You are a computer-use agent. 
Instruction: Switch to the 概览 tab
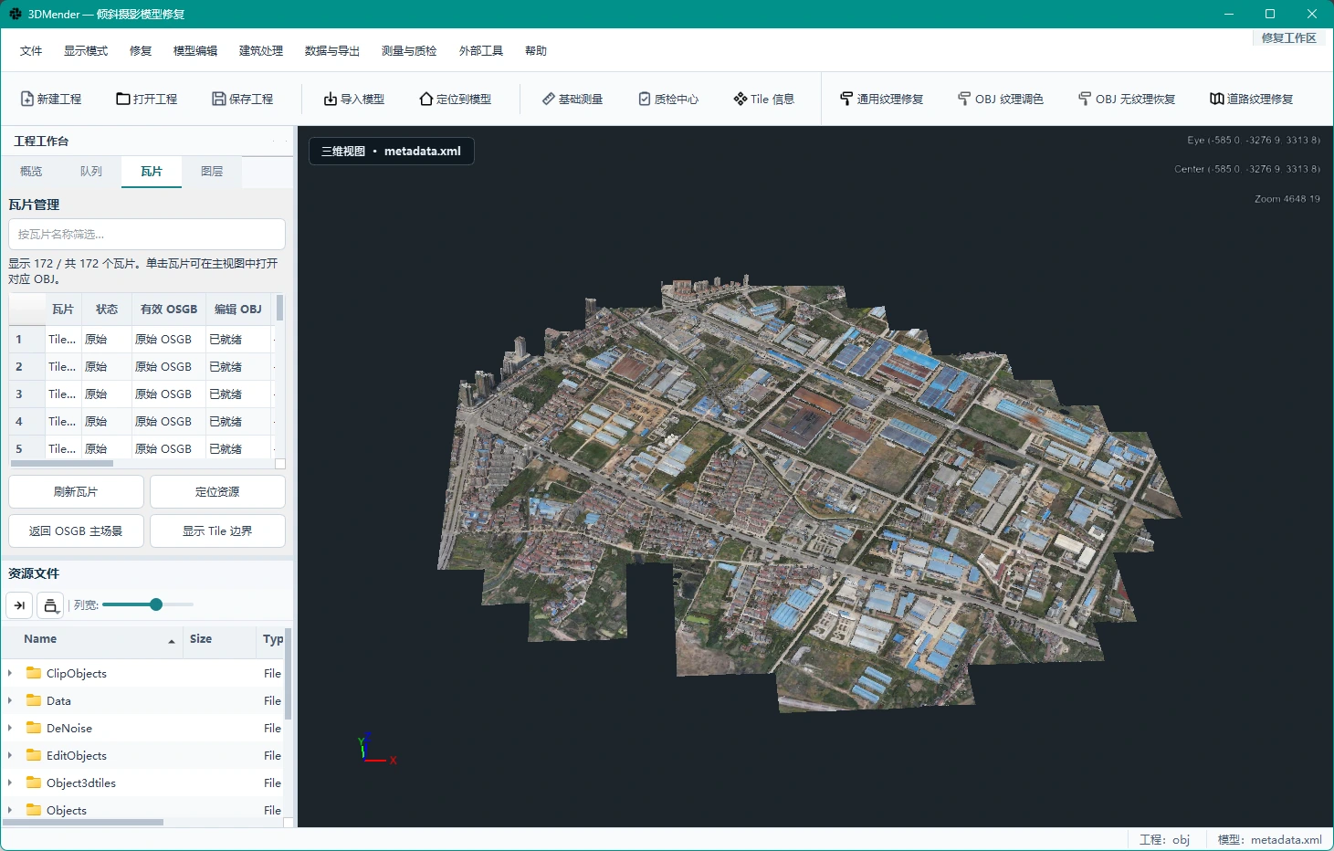(x=31, y=172)
